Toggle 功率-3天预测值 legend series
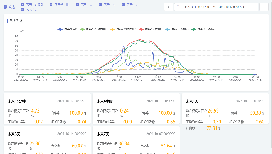Image resolution: width=272 pixels, height=154 pixels. (168, 29)
